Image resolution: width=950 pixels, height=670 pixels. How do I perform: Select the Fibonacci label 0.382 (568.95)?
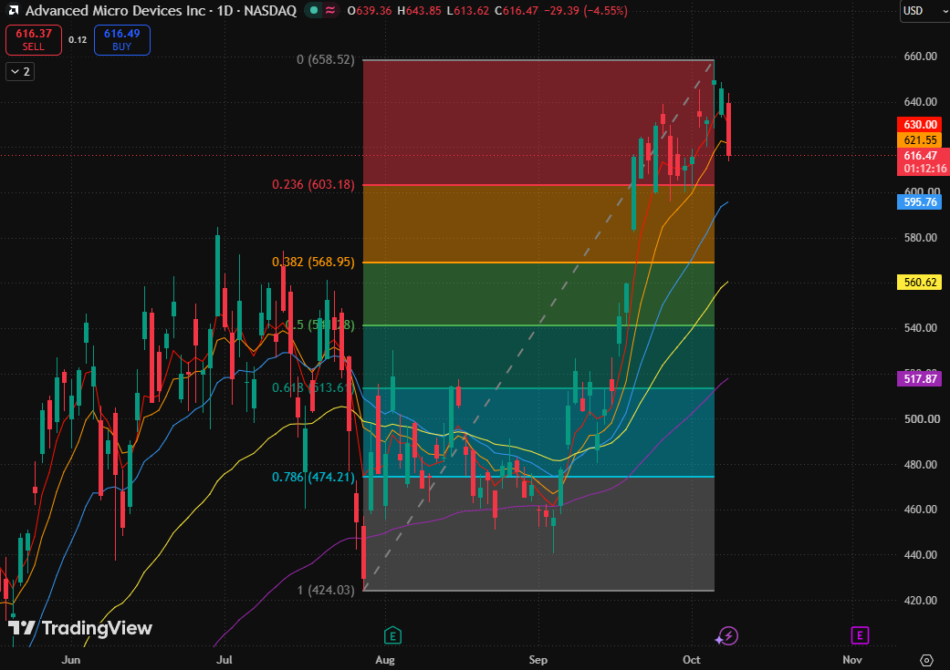click(313, 262)
